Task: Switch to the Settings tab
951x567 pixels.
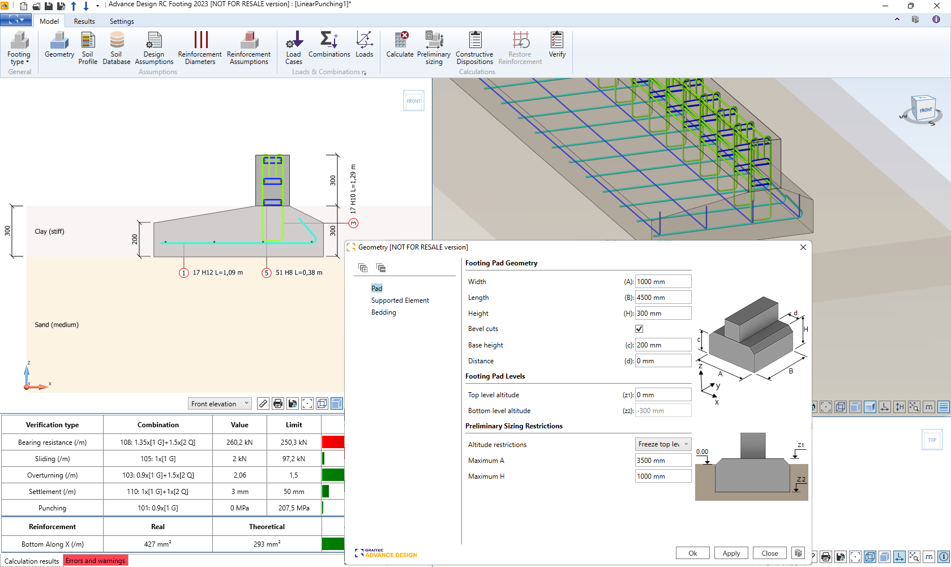Action: (x=122, y=21)
